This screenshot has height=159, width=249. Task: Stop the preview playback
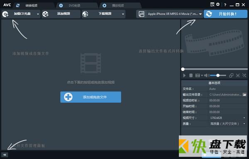[x=191, y=75]
